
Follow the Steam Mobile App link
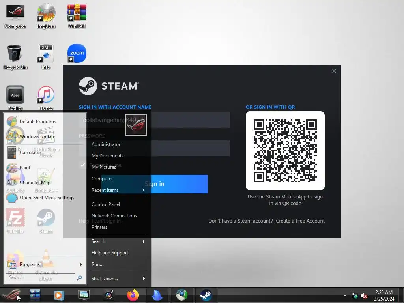click(x=286, y=197)
